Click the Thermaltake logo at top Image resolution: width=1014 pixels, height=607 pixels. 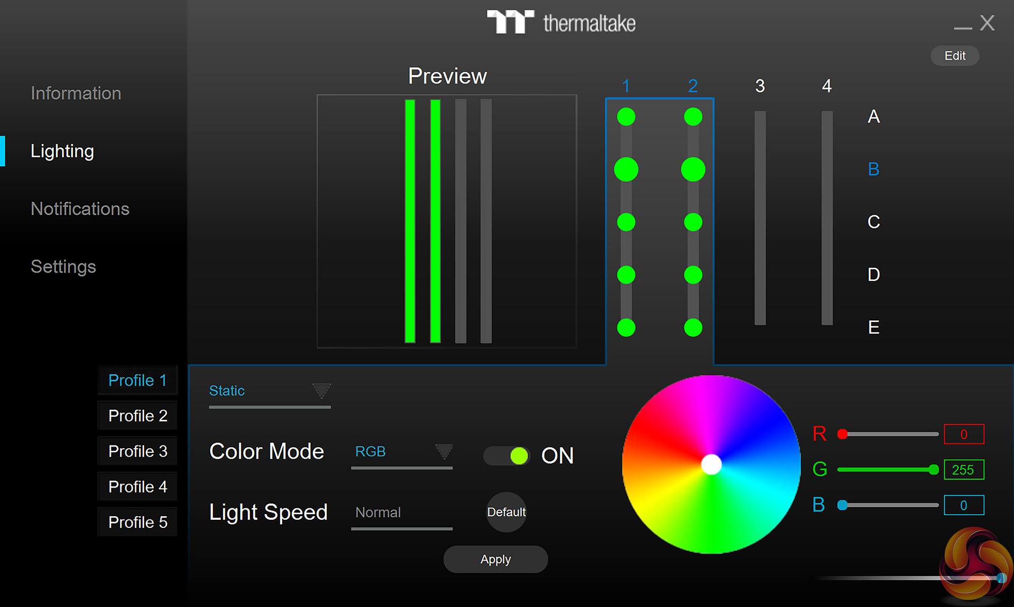coord(561,23)
